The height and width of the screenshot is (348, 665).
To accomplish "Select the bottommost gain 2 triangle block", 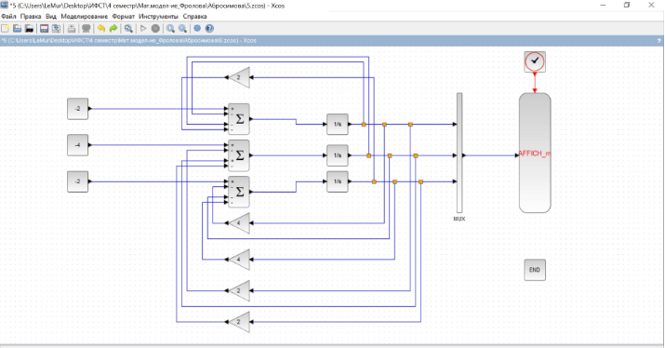I will coord(239,322).
